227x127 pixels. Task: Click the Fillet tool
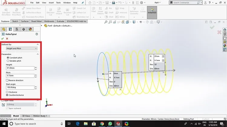coord(94,10)
